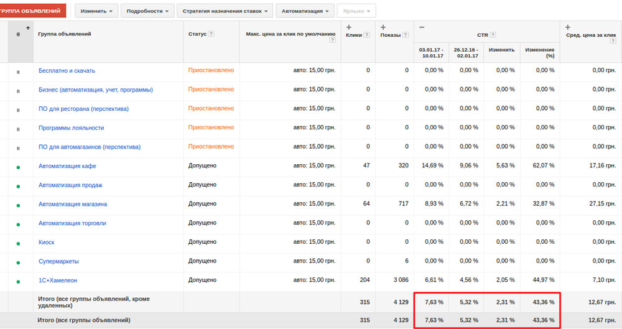Expand comparison with plus above 'Показы'

[383, 27]
